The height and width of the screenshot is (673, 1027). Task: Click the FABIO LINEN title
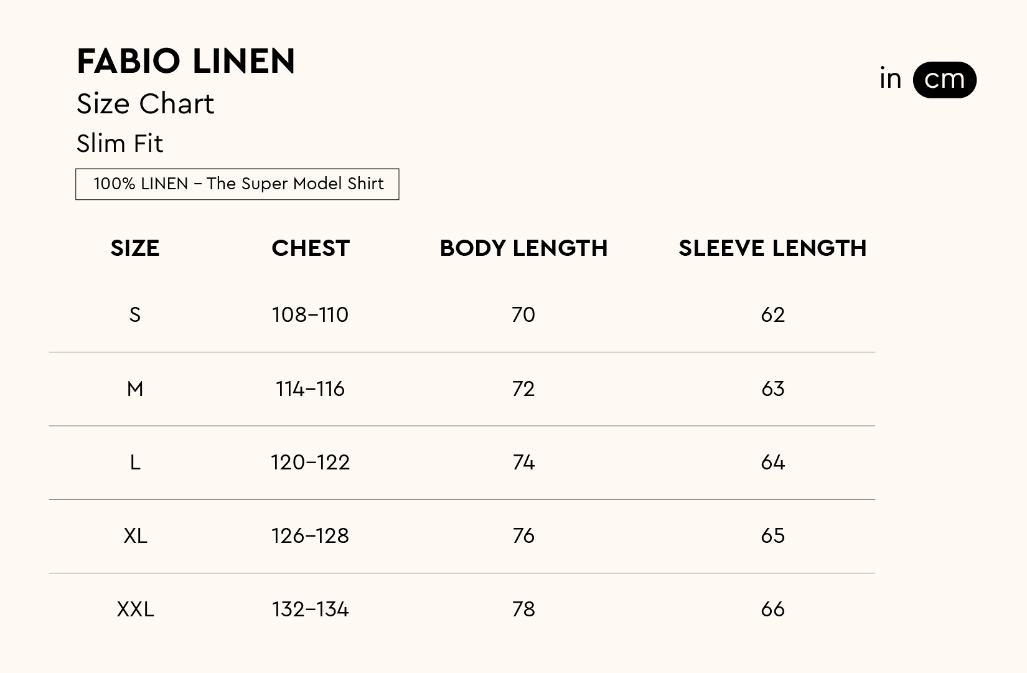pos(185,61)
